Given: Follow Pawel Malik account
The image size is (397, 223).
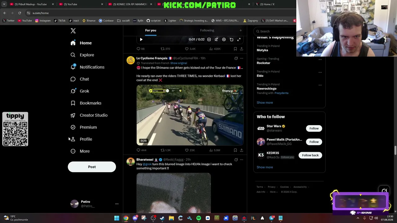Looking at the screenshot, I should click(x=314, y=142).
